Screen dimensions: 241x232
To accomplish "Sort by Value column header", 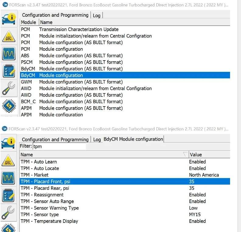I will point(209,154).
